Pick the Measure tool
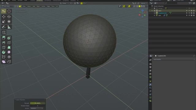The image size is (196, 110). click(x=9, y=27)
